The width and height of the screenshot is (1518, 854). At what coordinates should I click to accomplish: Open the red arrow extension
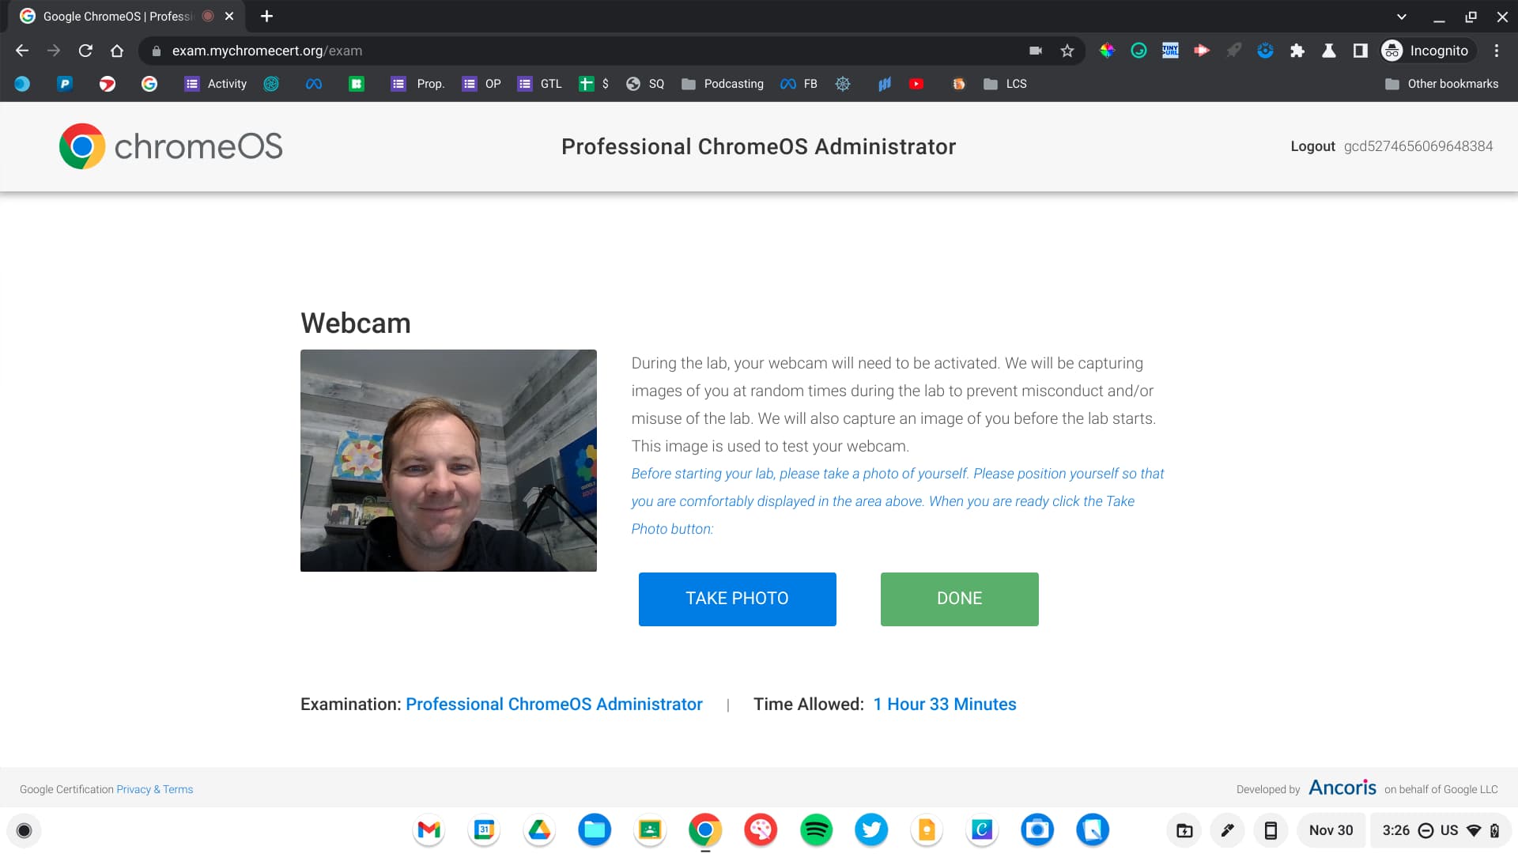[1202, 51]
